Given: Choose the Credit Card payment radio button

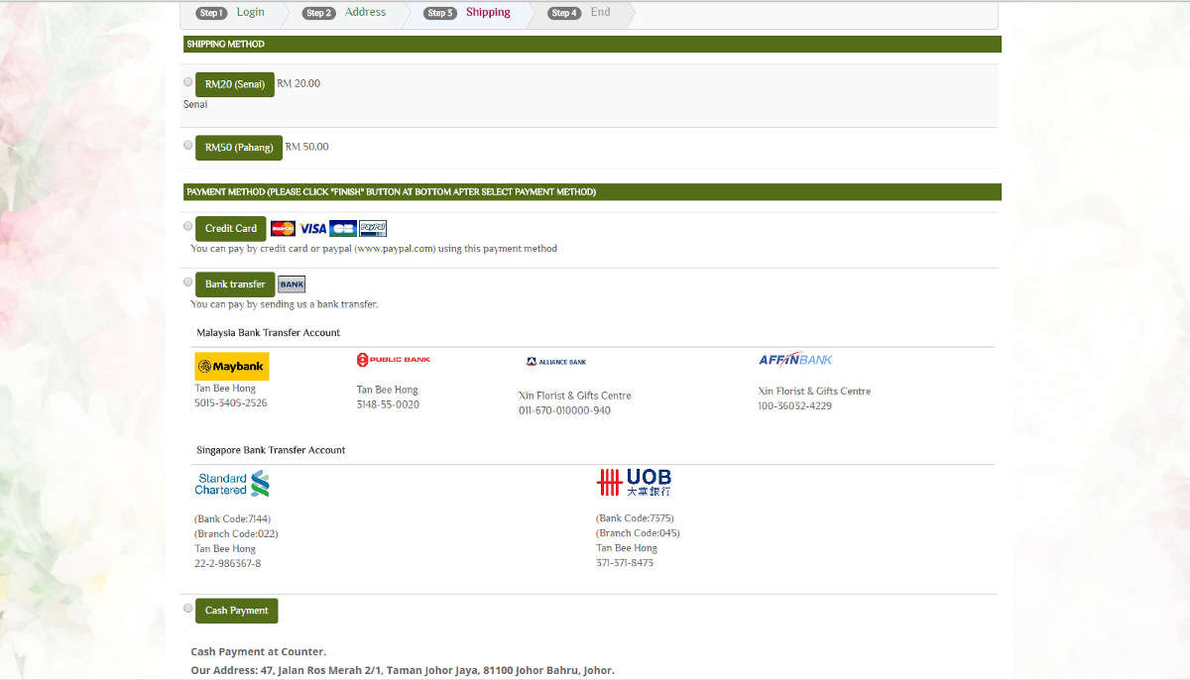Looking at the screenshot, I should pos(188,226).
